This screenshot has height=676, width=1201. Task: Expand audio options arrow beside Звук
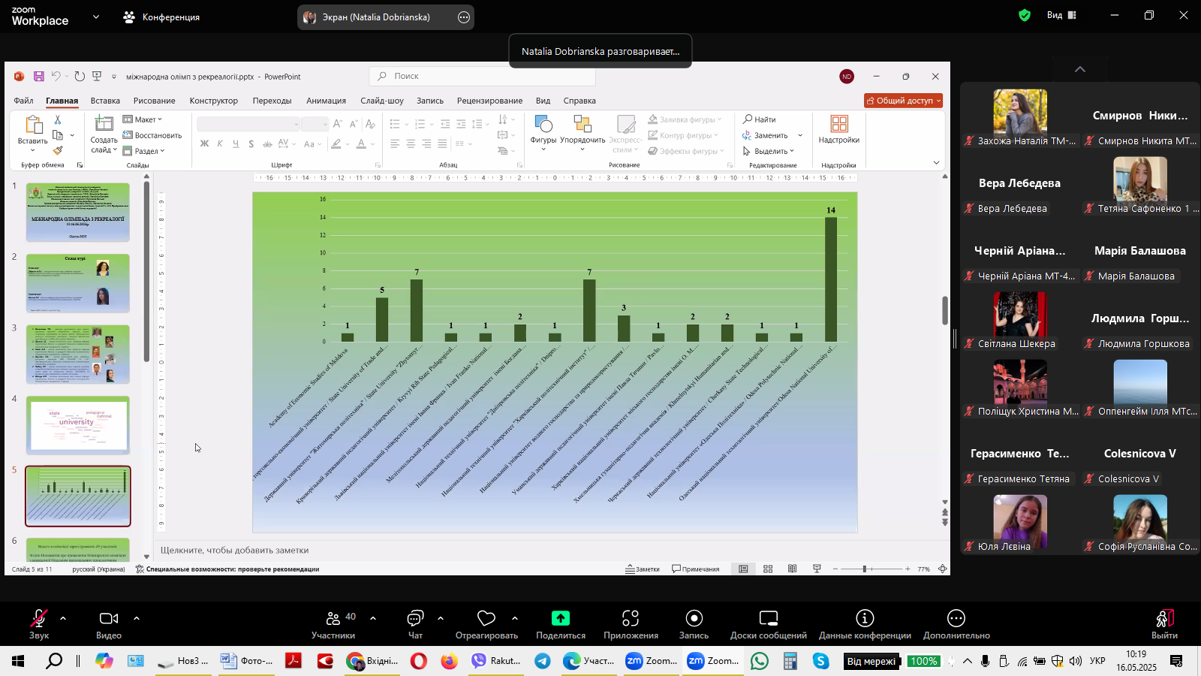coord(63,618)
